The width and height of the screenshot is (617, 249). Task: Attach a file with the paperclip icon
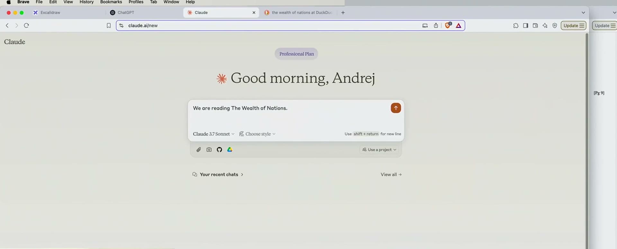coord(199,150)
